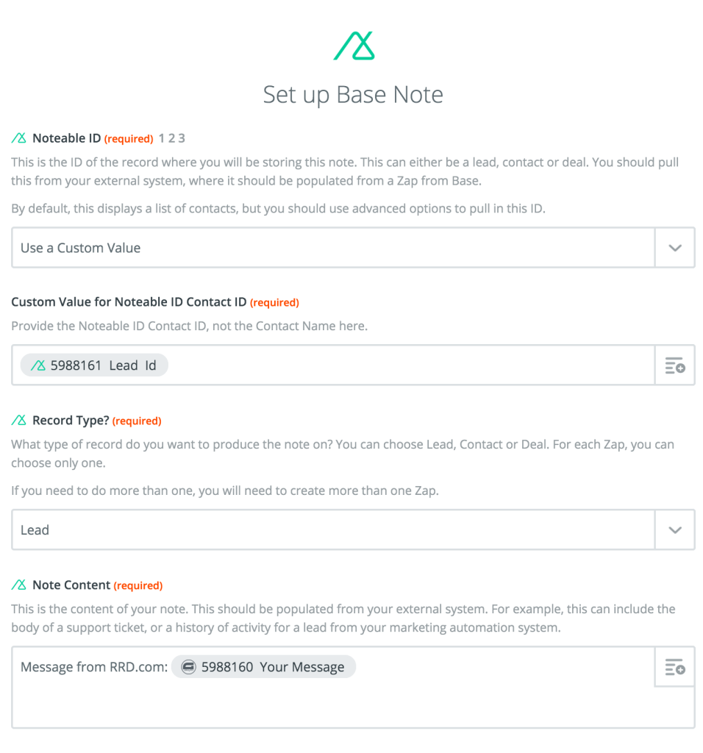Screen dimensions: 703x753
Task: Open the Use a Custom Value select box
Action: click(333, 248)
